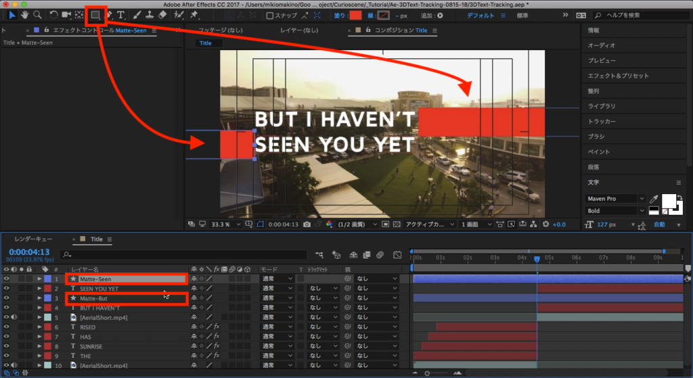Choose the Type (T) tool
The image size is (693, 378).
(x=121, y=15)
